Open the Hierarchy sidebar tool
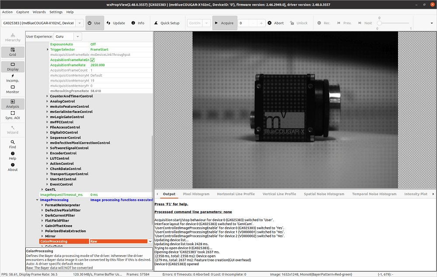 [x=13, y=38]
